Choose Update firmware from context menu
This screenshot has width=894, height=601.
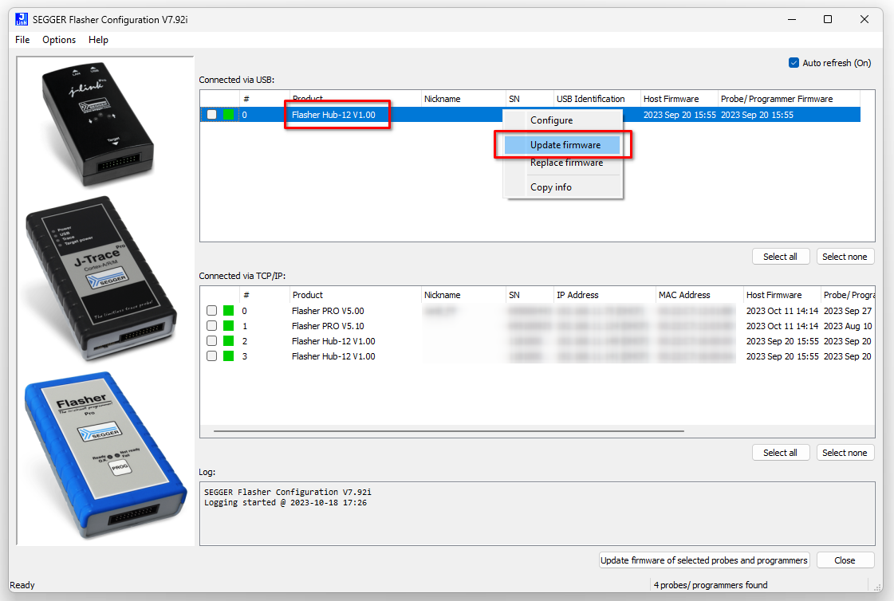(x=565, y=145)
